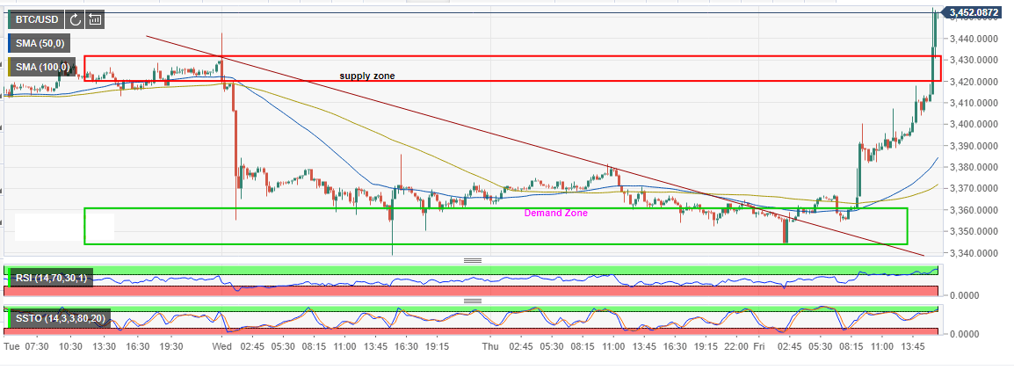Click the refresh icon beside BTC/USD
The height and width of the screenshot is (370, 1014).
76,19
